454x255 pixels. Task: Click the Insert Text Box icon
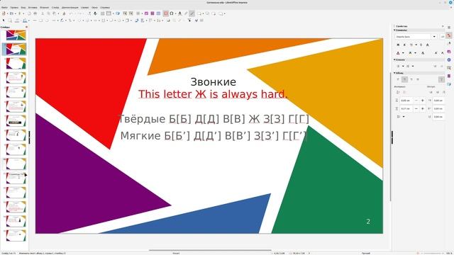click(166, 13)
